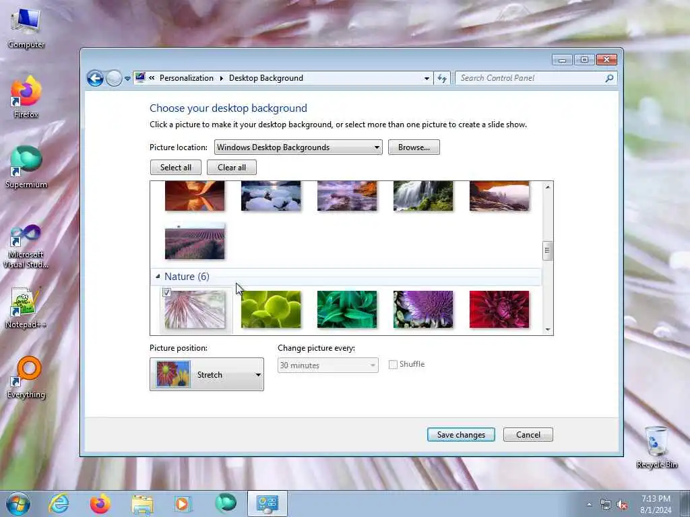Select the Recycle Bin icon
Image resolution: width=690 pixels, height=517 pixels.
point(656,448)
